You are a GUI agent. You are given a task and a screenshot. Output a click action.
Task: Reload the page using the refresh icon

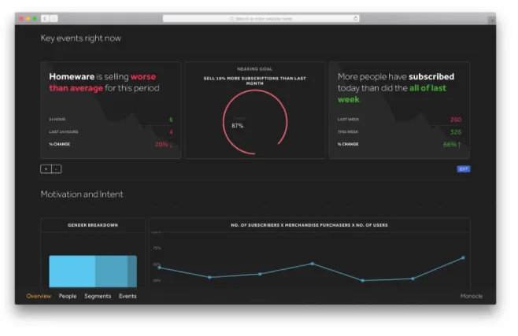tap(356, 18)
